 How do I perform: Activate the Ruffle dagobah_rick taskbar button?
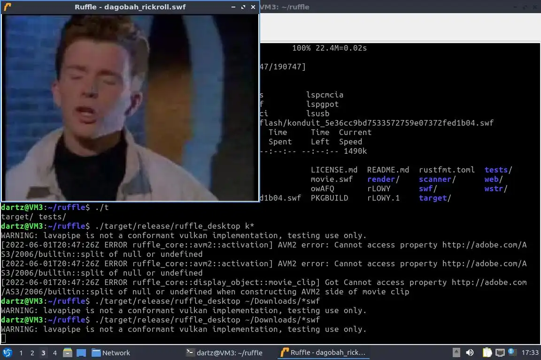click(323, 353)
